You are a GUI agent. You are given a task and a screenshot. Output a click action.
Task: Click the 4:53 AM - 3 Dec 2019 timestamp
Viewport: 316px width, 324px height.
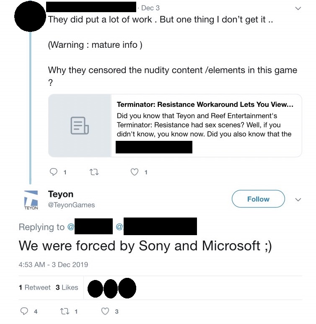point(53,264)
